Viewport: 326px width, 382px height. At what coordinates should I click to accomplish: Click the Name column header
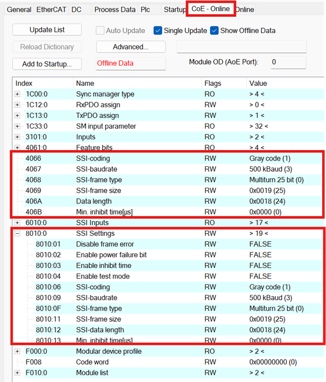coord(137,83)
